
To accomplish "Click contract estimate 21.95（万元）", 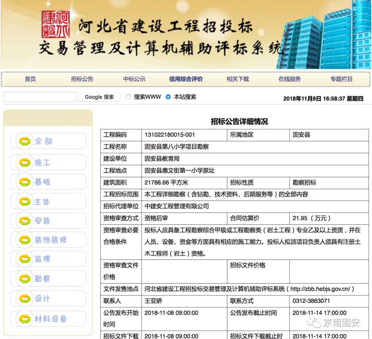I will pyautogui.click(x=311, y=218).
